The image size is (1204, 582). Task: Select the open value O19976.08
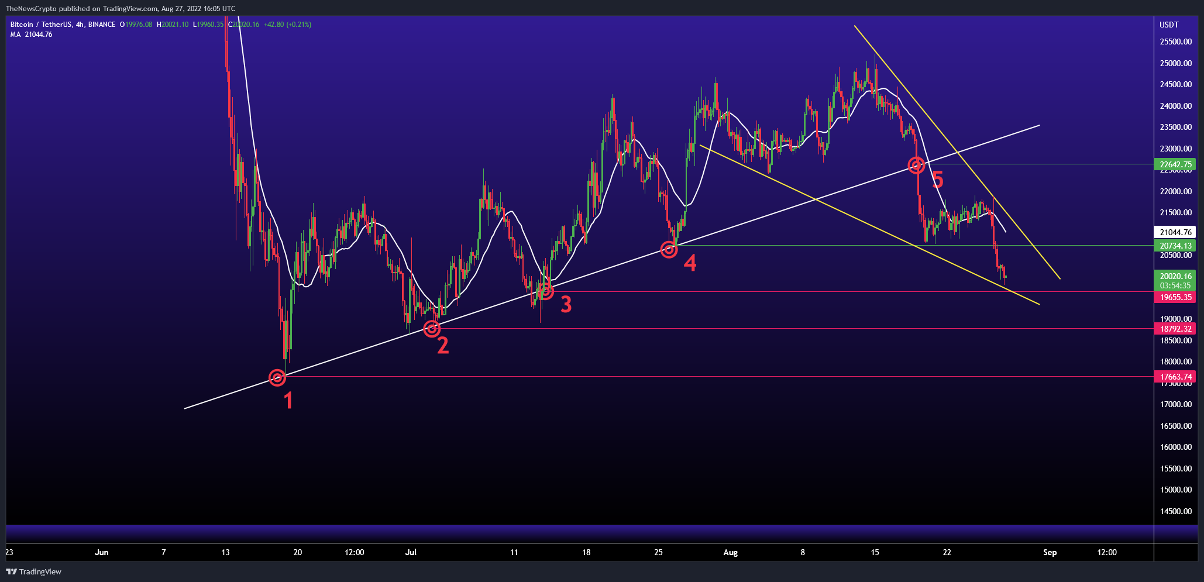136,25
